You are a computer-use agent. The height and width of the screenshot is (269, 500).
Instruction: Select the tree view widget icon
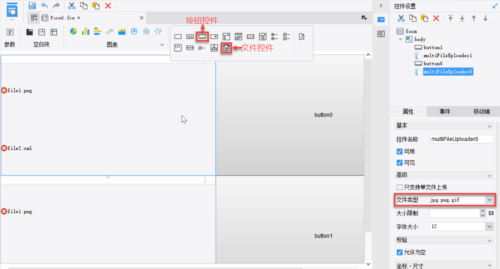[x=214, y=48]
